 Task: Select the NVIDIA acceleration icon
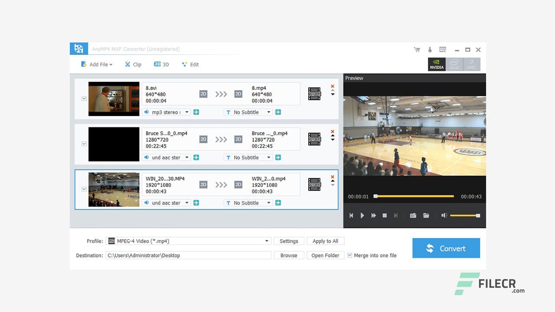point(436,64)
